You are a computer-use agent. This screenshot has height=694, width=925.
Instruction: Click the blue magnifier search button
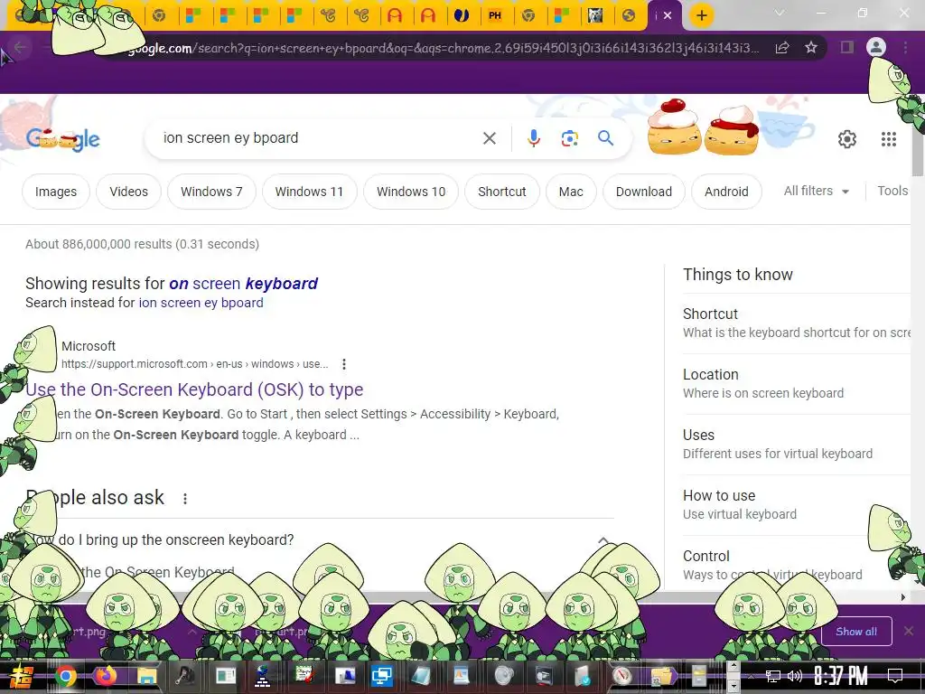pos(605,138)
